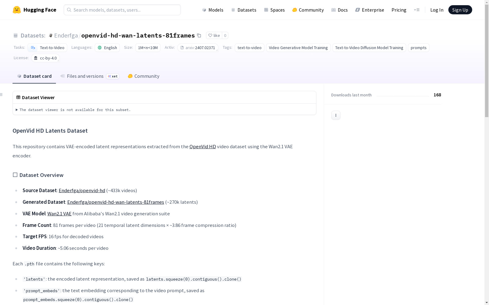Screen dimensions: 489x305
Task: Select the 1M<n<10M size tag
Action: pos(148,48)
